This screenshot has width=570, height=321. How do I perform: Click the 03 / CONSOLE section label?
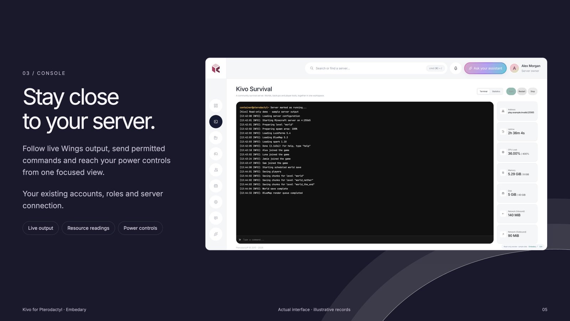(44, 73)
